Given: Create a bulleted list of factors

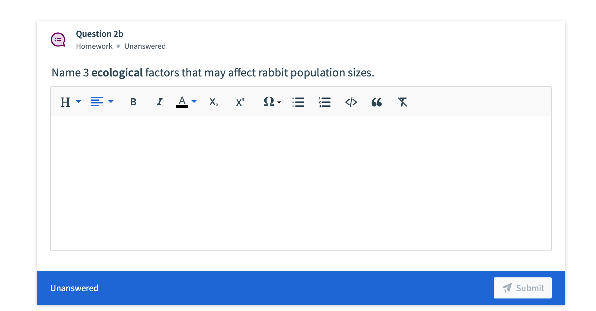Looking at the screenshot, I should point(298,102).
